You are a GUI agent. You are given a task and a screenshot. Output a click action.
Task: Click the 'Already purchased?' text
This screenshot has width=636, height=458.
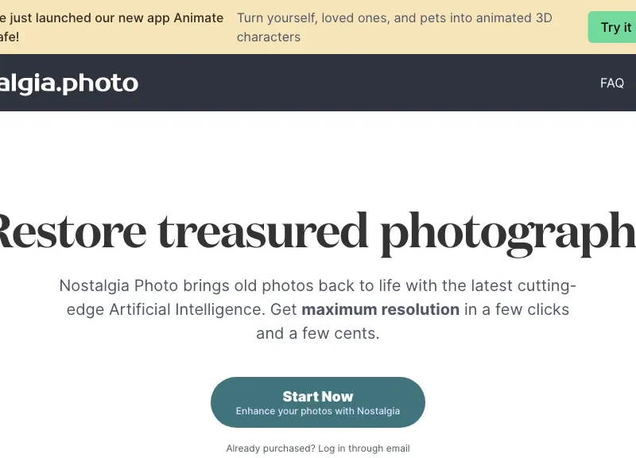click(x=270, y=448)
